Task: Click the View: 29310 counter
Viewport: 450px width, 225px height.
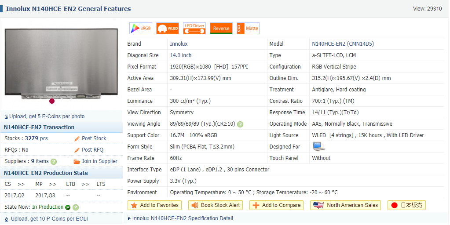Action: click(x=427, y=9)
